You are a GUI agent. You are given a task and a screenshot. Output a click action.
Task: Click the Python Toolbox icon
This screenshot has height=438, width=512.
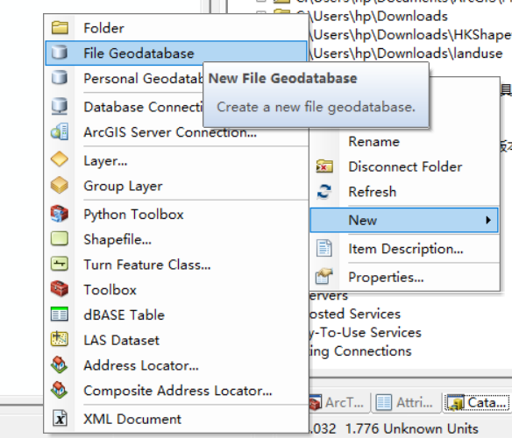click(x=60, y=214)
